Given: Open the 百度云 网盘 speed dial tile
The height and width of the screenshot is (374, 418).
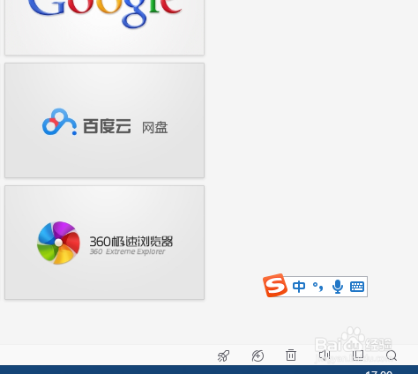Looking at the screenshot, I should click(x=104, y=120).
